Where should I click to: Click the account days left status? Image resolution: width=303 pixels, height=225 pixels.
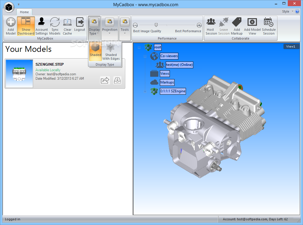click(x=255, y=219)
